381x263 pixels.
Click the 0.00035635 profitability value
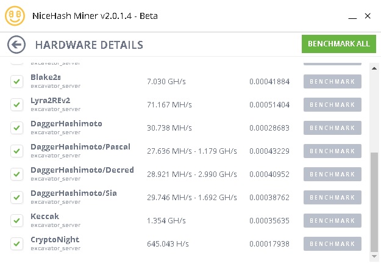click(x=269, y=221)
